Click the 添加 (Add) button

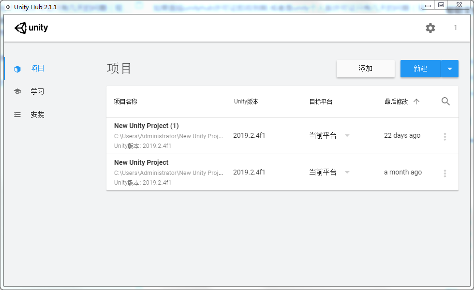tap(365, 68)
